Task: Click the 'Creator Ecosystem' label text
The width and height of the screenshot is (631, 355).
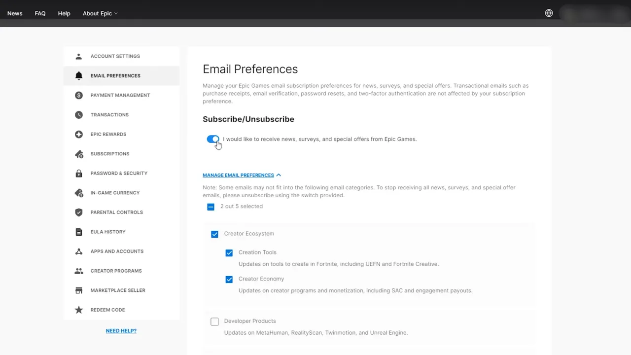Action: pos(249,234)
